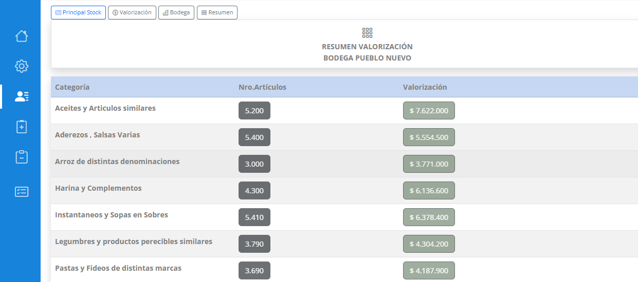
Task: Click the $ 4.304.200 valuation badge
Action: point(429,244)
